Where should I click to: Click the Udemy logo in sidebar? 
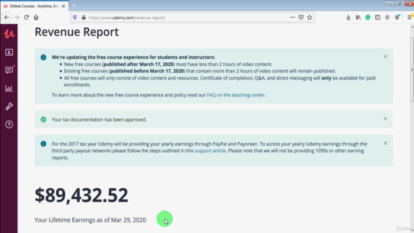tap(9, 34)
